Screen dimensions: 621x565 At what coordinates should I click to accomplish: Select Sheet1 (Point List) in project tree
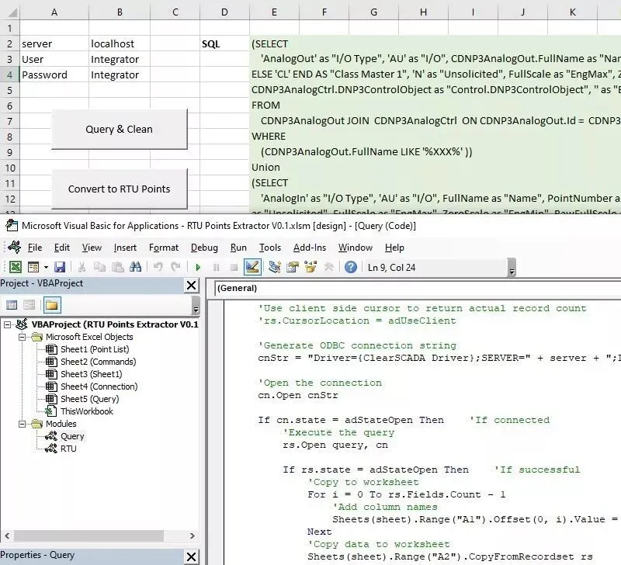pos(94,349)
